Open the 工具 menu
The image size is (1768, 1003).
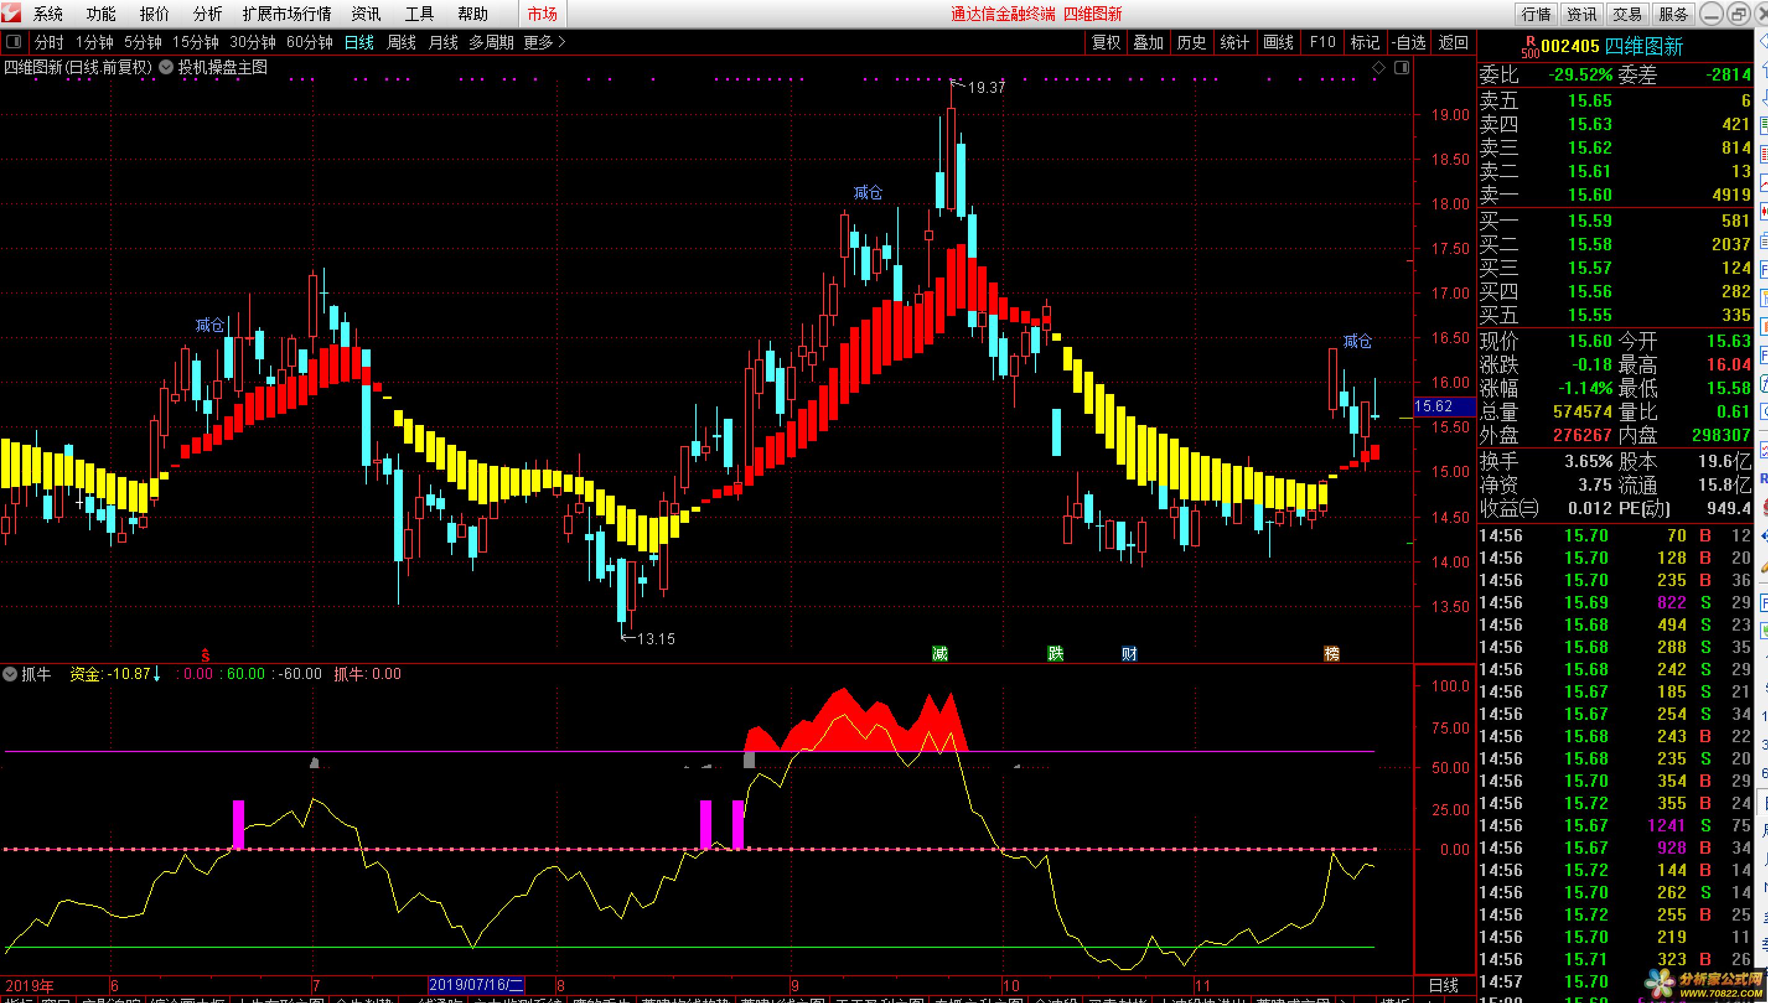pyautogui.click(x=419, y=14)
